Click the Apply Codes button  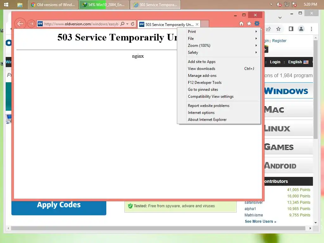pos(59,208)
